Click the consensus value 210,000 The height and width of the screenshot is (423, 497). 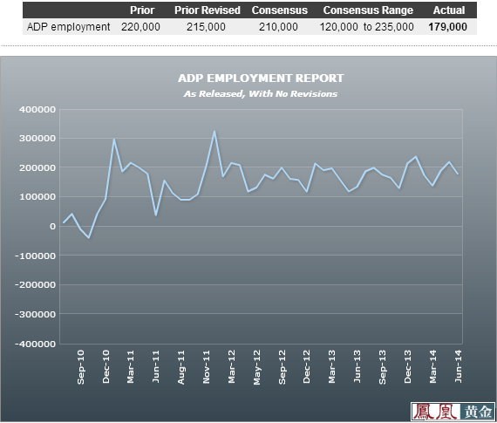pos(278,27)
